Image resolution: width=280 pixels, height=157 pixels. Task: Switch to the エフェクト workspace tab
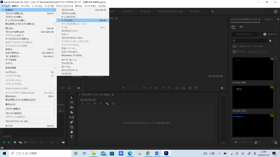[128, 11]
